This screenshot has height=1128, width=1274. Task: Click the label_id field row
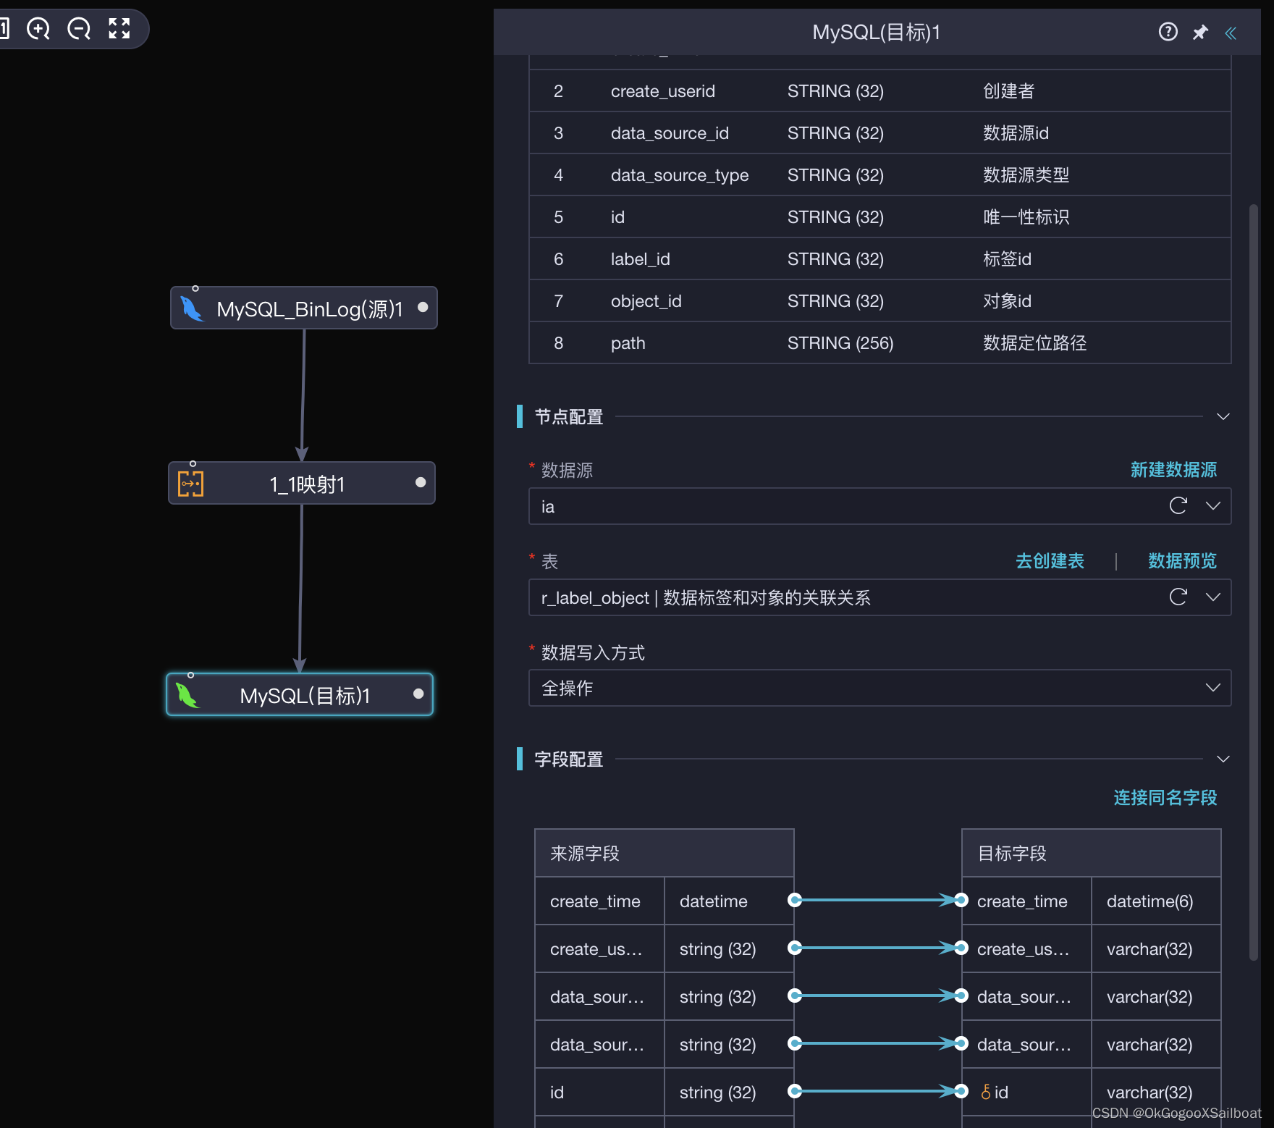pos(880,259)
